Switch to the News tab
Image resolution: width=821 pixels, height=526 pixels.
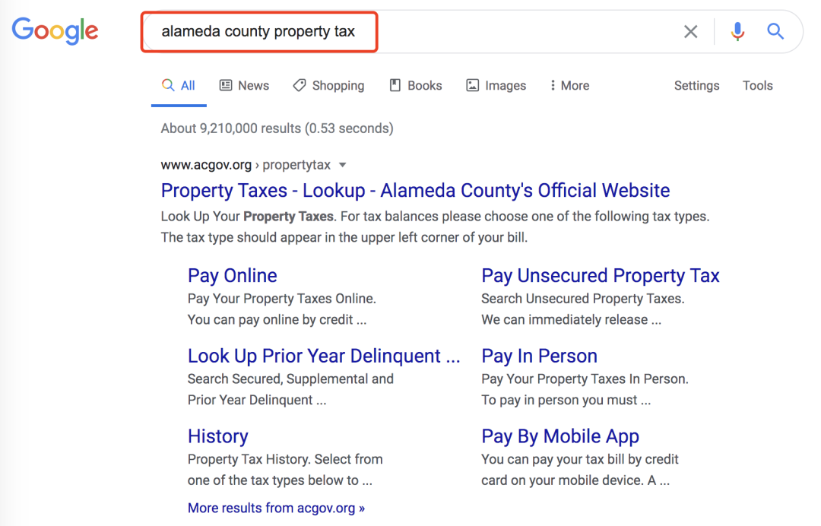click(244, 85)
